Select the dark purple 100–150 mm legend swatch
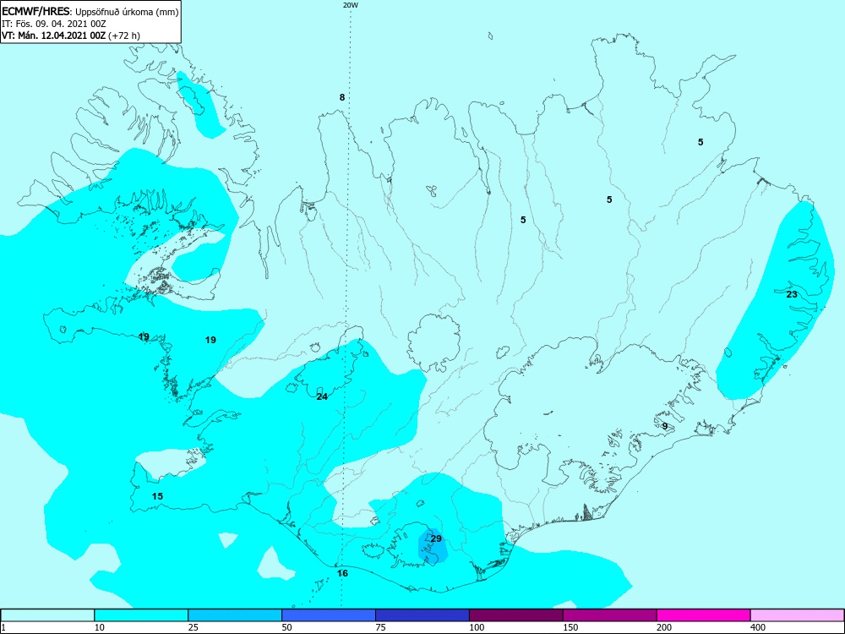 [x=516, y=615]
